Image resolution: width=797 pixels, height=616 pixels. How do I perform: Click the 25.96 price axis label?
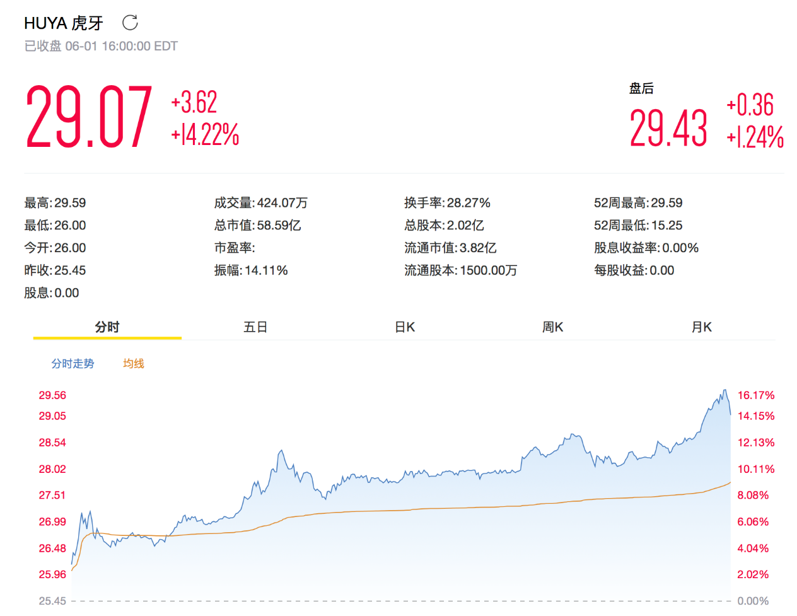[x=52, y=574]
